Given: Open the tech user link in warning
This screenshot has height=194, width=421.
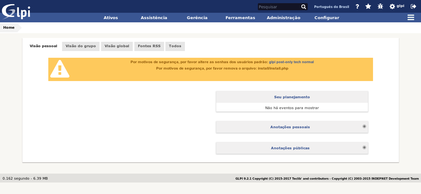Looking at the screenshot, I should [x=297, y=62].
